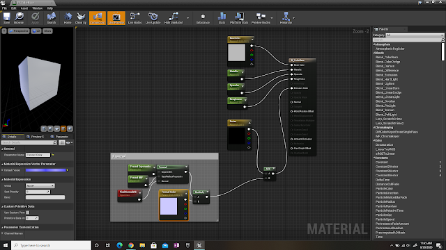Select Blend_Overlay in the Palette list
446x250 pixels.
tap(385, 101)
